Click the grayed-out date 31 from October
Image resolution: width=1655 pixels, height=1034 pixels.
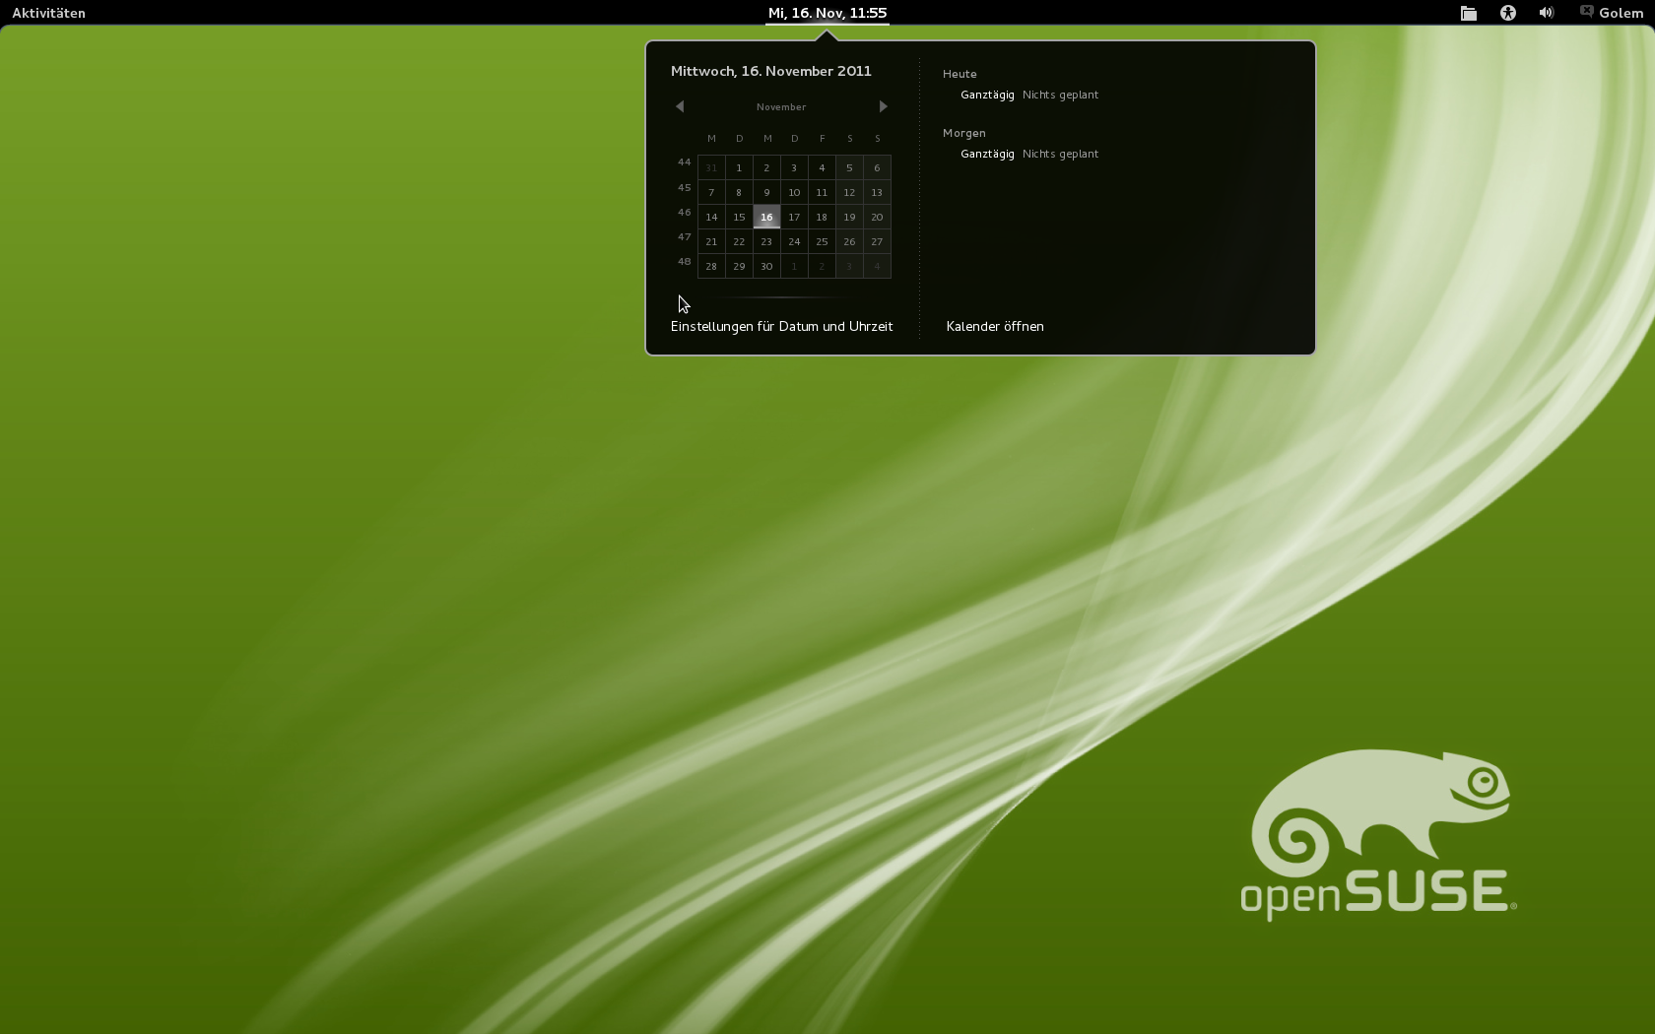pos(711,167)
